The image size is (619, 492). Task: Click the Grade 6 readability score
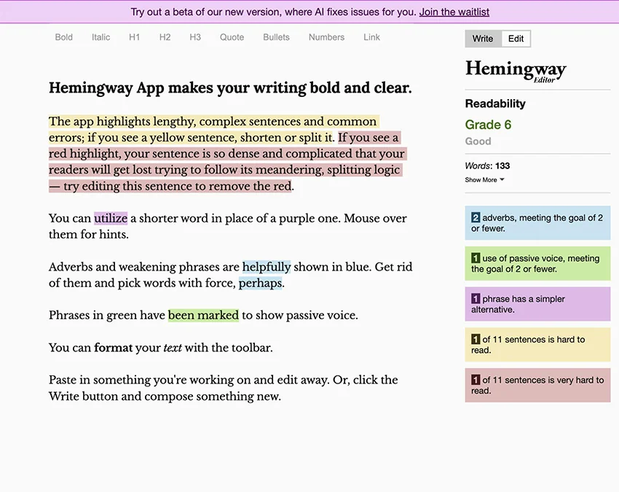(488, 125)
